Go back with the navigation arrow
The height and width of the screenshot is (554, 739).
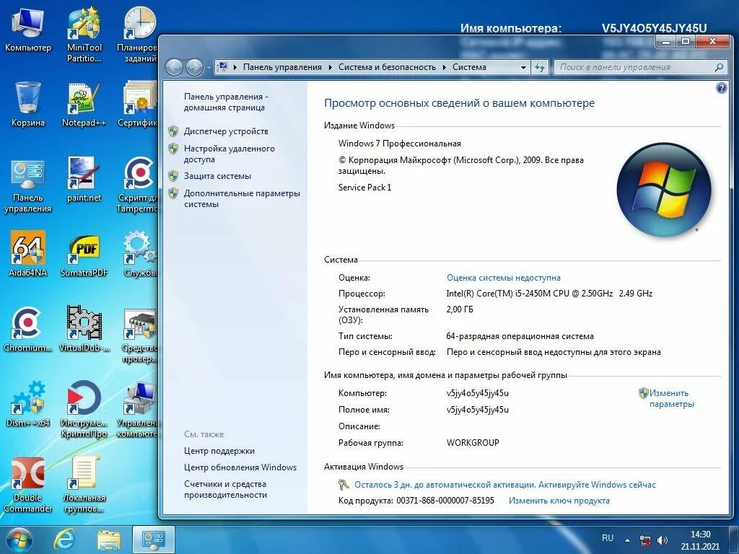click(174, 67)
